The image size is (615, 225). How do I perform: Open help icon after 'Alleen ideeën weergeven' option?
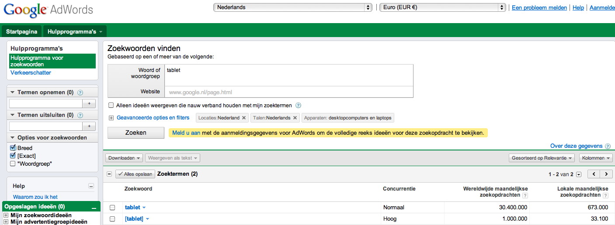(x=298, y=105)
